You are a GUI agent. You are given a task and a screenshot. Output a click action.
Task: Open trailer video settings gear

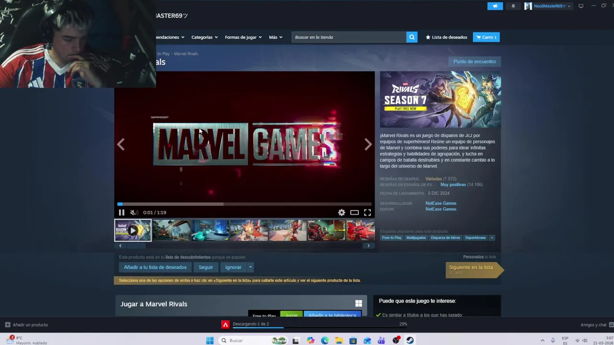(x=342, y=212)
